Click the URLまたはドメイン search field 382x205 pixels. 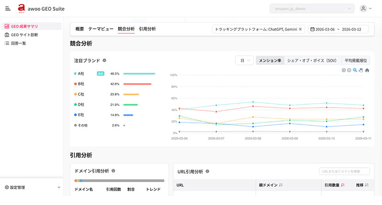(344, 171)
